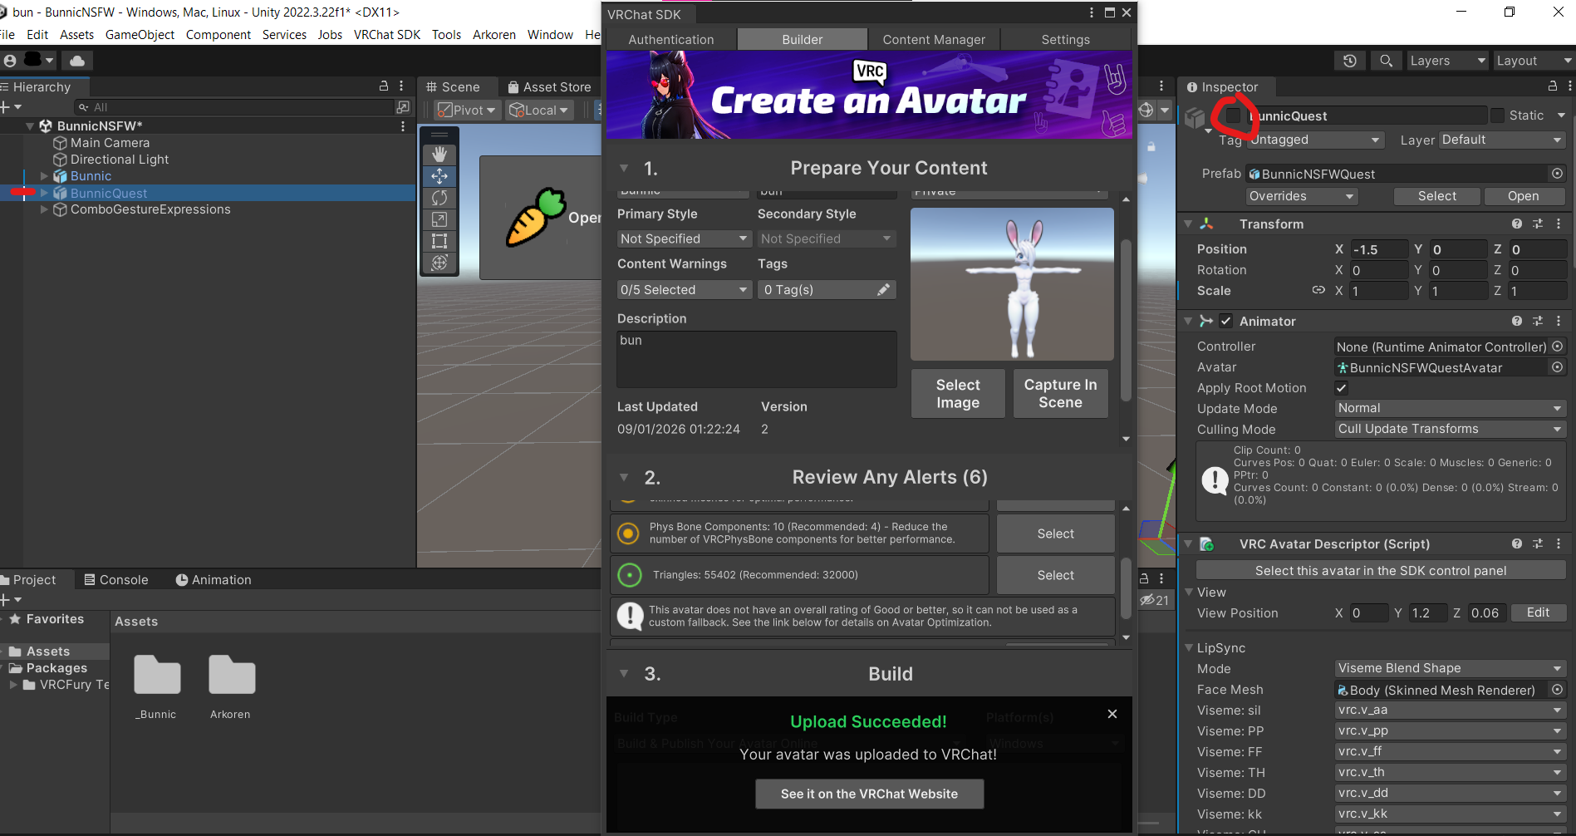Expand the Bunnic object in Hierarchy
1576x836 pixels.
click(45, 176)
